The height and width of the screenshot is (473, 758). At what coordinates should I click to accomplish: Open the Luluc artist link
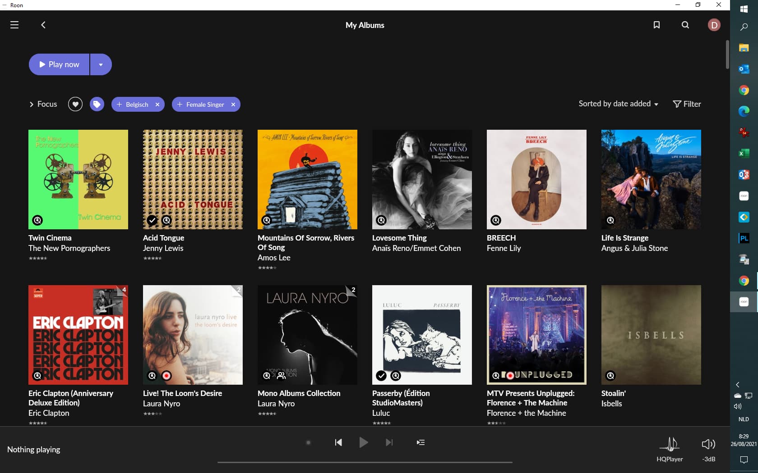381,413
